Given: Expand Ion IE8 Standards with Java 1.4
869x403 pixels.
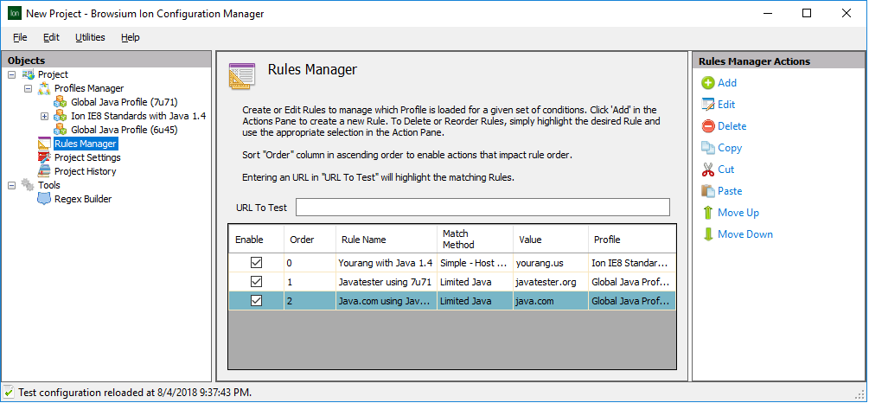Looking at the screenshot, I should [x=44, y=116].
